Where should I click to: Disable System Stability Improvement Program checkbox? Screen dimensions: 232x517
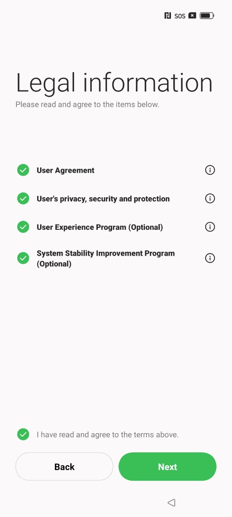(x=23, y=258)
